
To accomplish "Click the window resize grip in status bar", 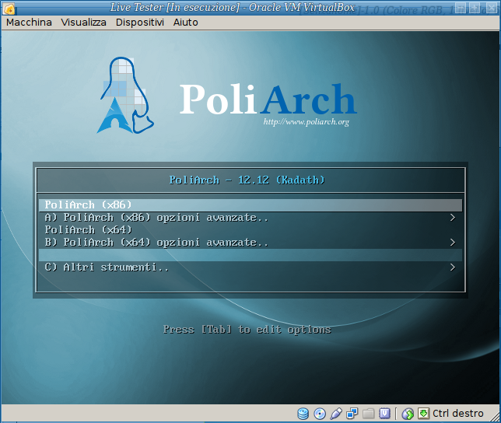I will [x=496, y=418].
